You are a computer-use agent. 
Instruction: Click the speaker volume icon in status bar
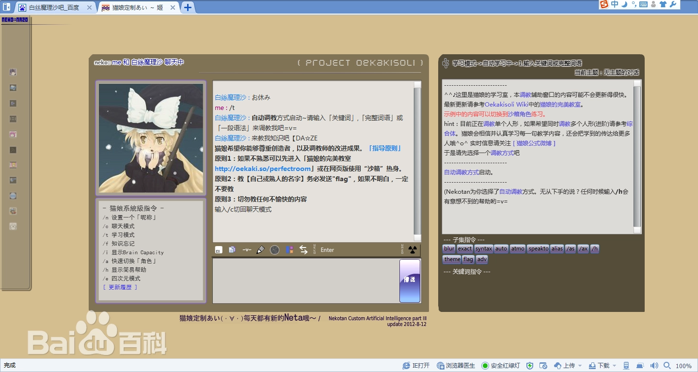tap(654, 366)
